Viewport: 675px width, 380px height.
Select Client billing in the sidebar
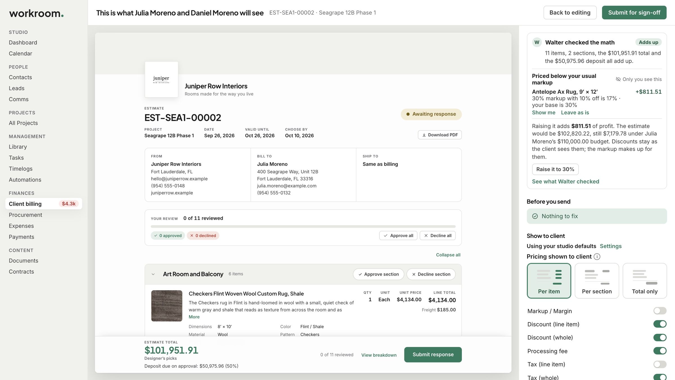44,204
